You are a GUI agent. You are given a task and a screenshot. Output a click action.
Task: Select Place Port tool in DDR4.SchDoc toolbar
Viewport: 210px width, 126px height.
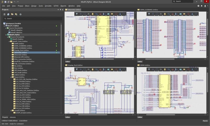click(x=184, y=69)
